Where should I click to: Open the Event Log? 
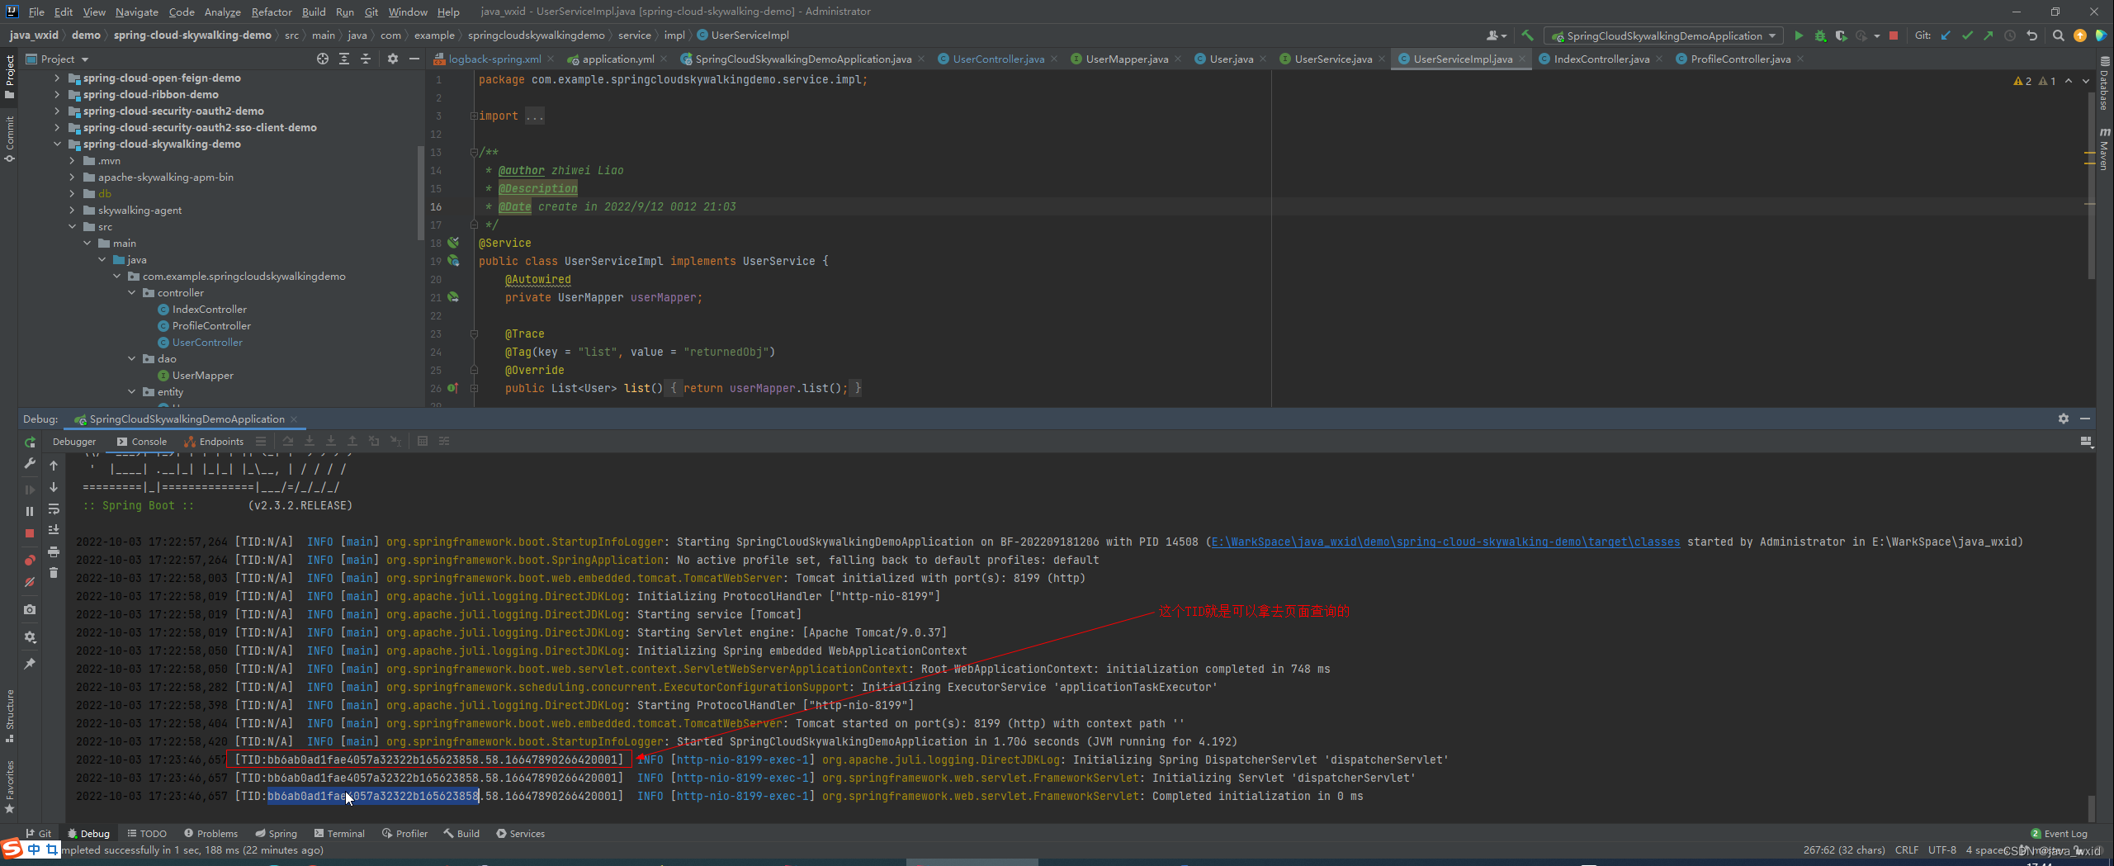coord(2059,834)
